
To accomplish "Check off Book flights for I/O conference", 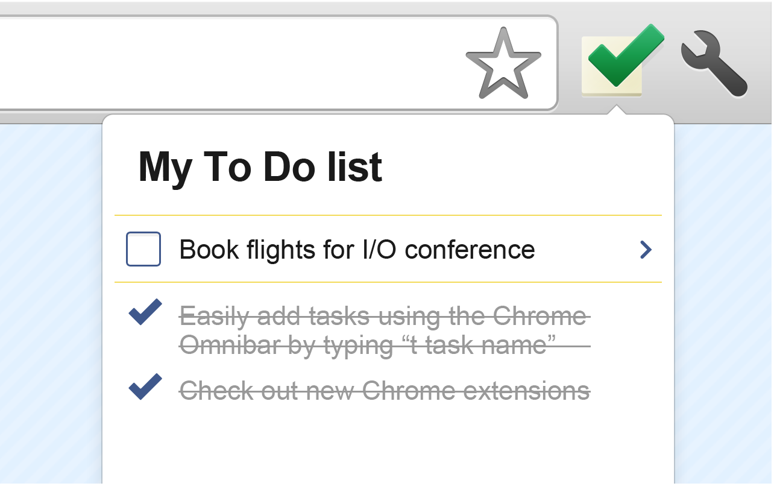I will click(x=143, y=249).
